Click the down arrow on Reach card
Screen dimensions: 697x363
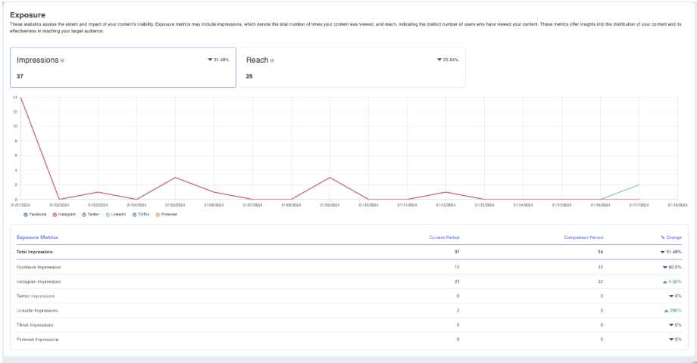(439, 59)
